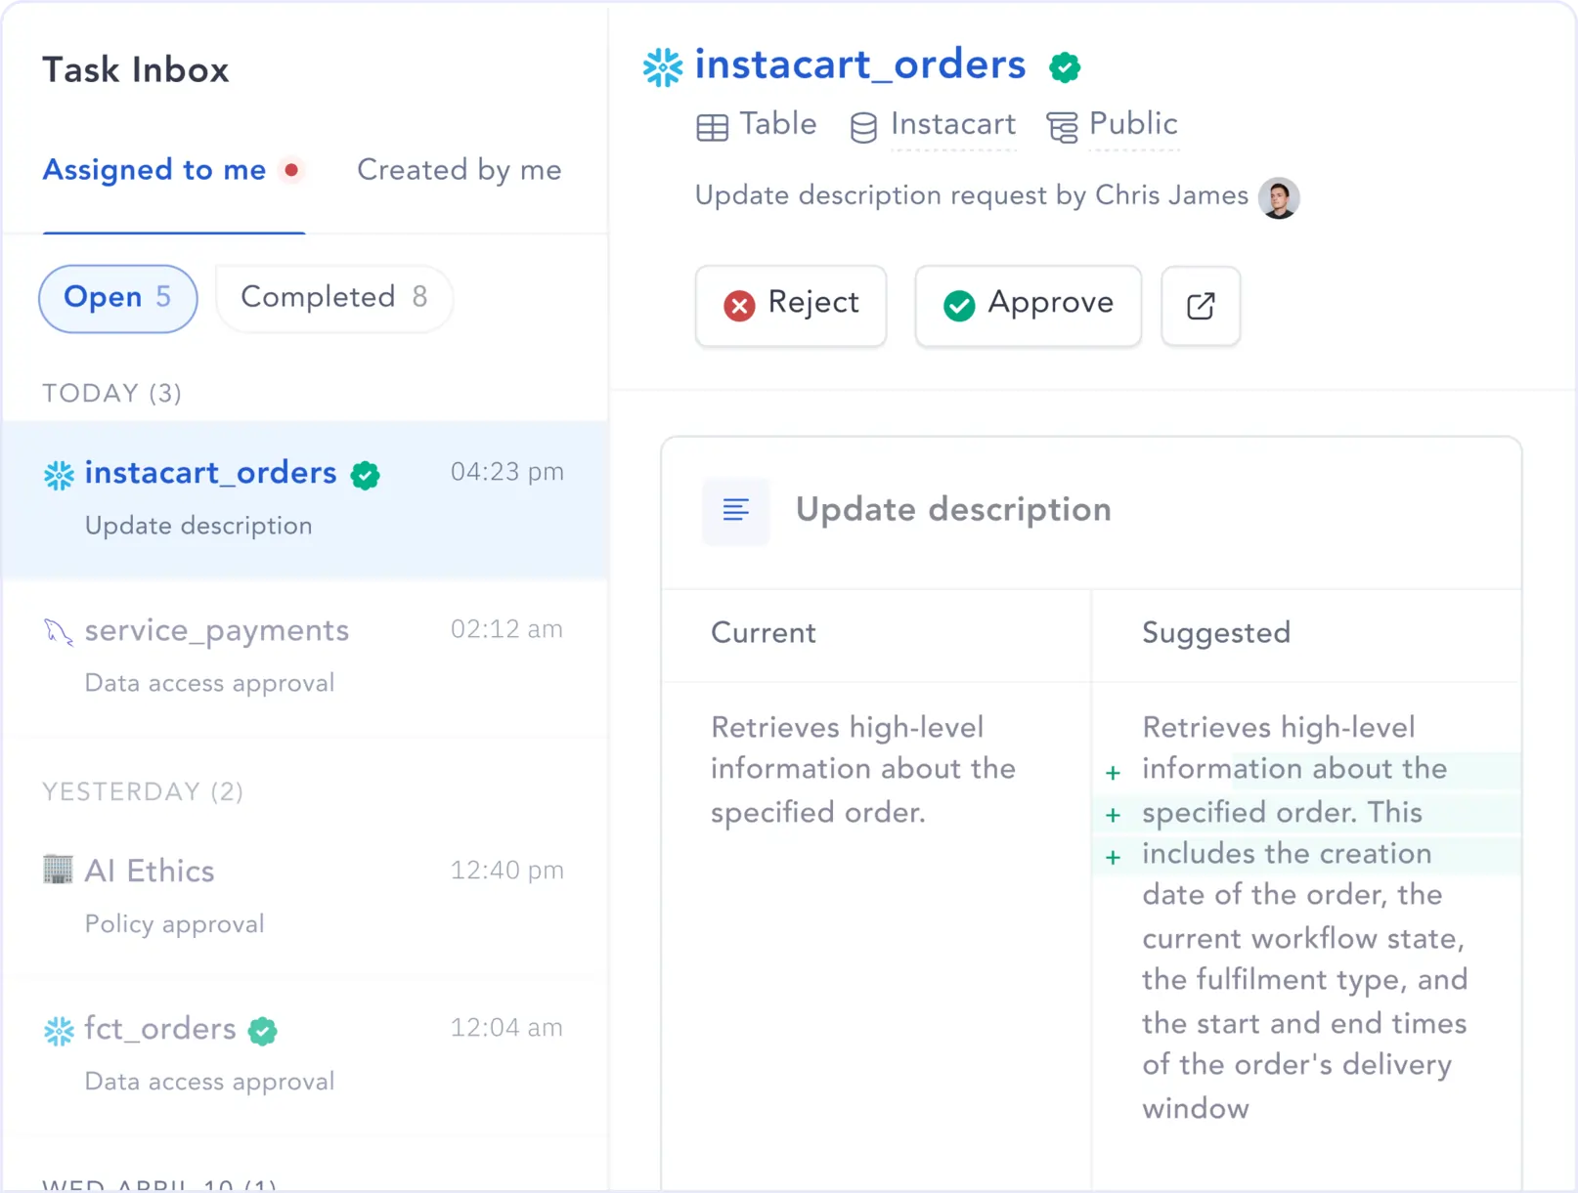Open the Public schema link
1578x1193 pixels.
point(1133,125)
